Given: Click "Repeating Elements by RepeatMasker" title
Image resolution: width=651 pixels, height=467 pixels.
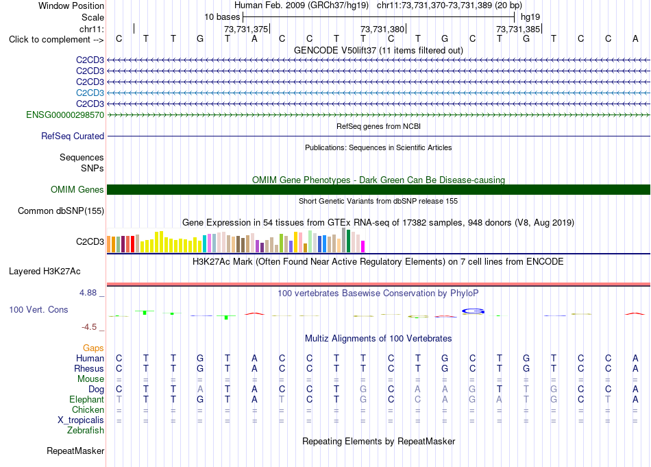Looking at the screenshot, I should tap(378, 441).
